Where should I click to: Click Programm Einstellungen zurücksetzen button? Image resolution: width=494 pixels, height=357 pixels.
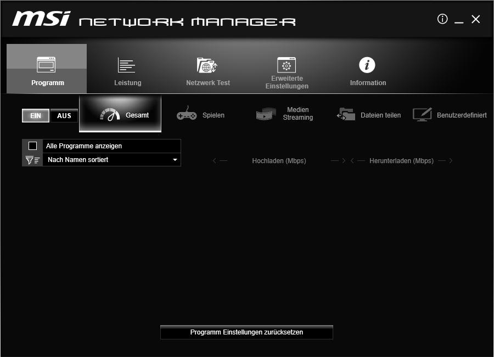(x=246, y=332)
